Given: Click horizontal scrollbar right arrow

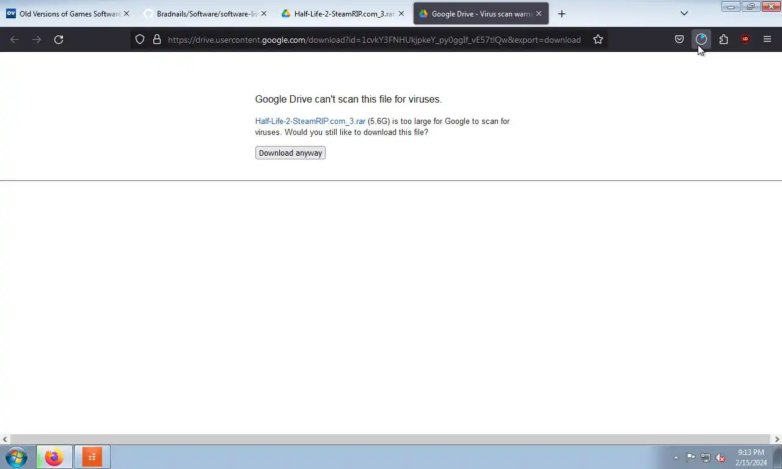Looking at the screenshot, I should click(x=777, y=439).
